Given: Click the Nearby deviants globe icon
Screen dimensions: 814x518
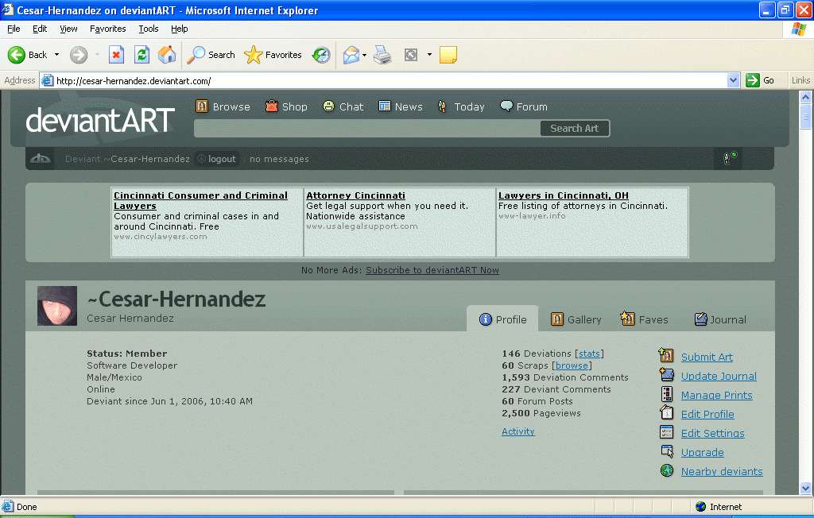Looking at the screenshot, I should (667, 470).
